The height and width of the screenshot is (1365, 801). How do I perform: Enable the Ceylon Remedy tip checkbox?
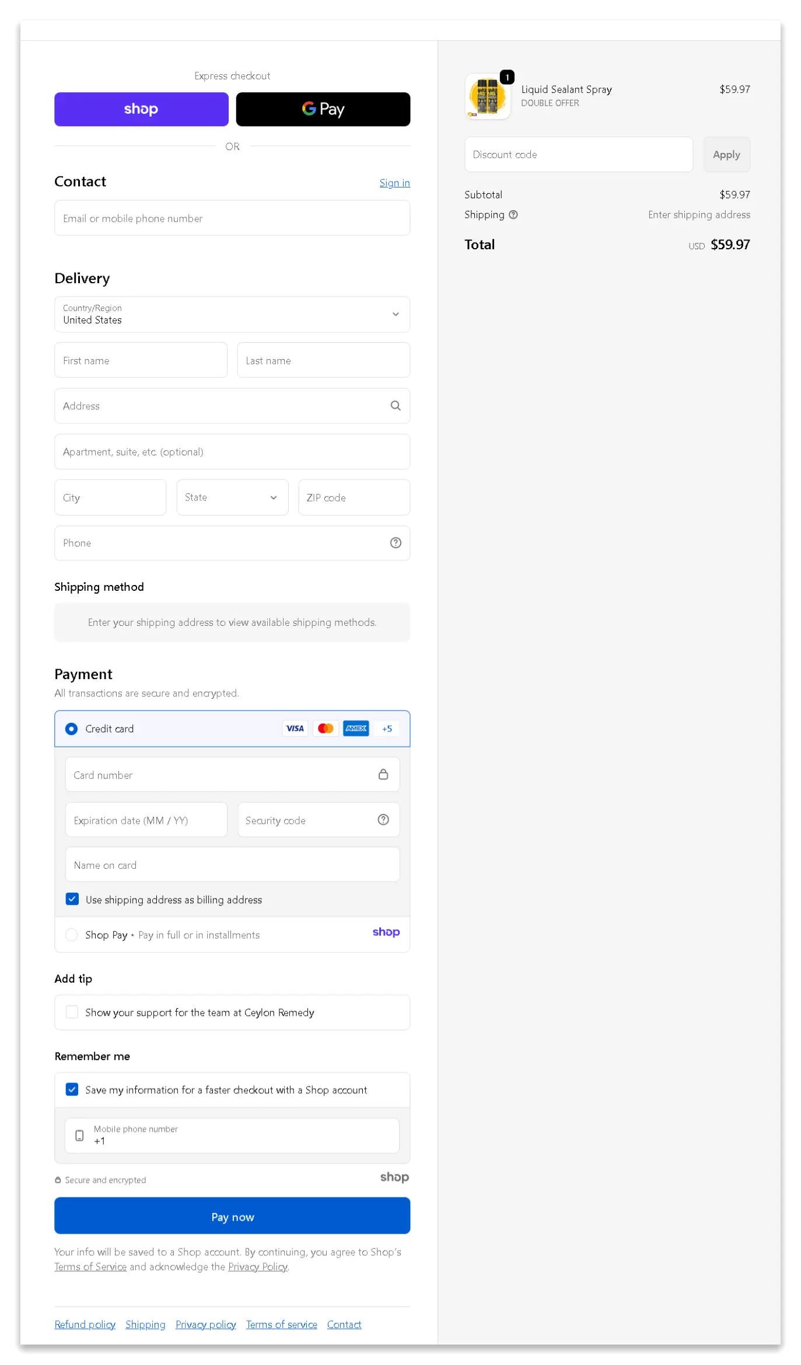72,1012
